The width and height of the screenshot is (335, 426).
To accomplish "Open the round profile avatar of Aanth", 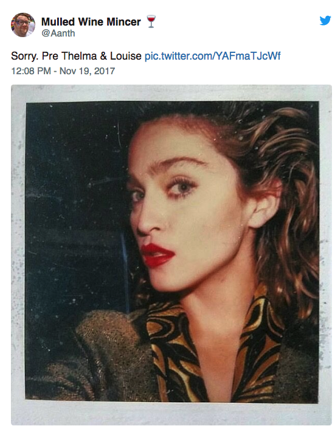I will click(23, 25).
